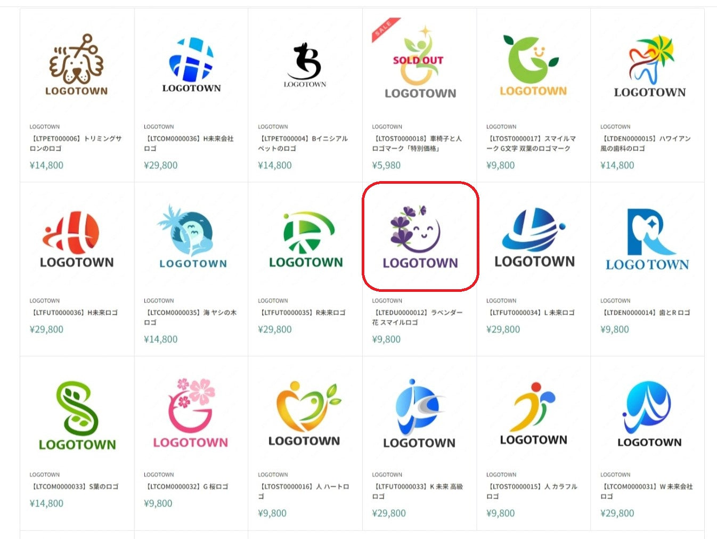Open the green S leaf logo
This screenshot has width=717, height=539.
pos(77,413)
